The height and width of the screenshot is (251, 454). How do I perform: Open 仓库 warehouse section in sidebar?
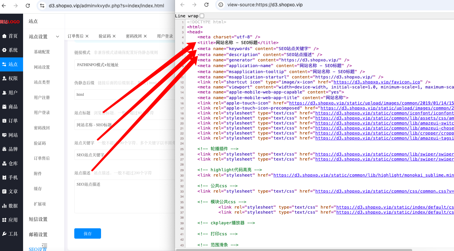(x=11, y=164)
